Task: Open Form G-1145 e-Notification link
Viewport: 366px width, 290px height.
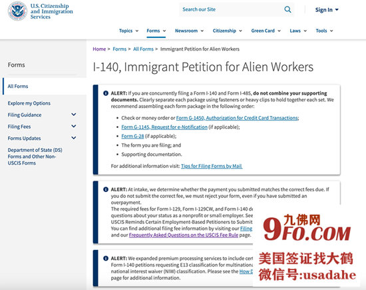Action: 164,127
